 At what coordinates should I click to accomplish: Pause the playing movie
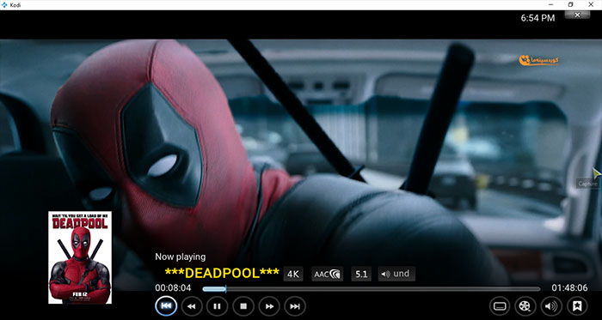coord(217,306)
